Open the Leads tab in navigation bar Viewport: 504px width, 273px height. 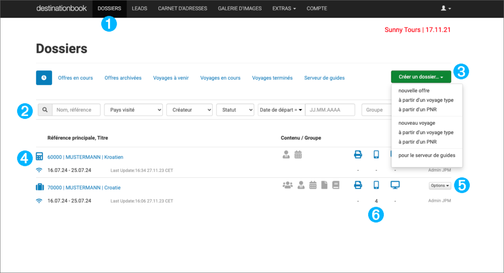139,8
